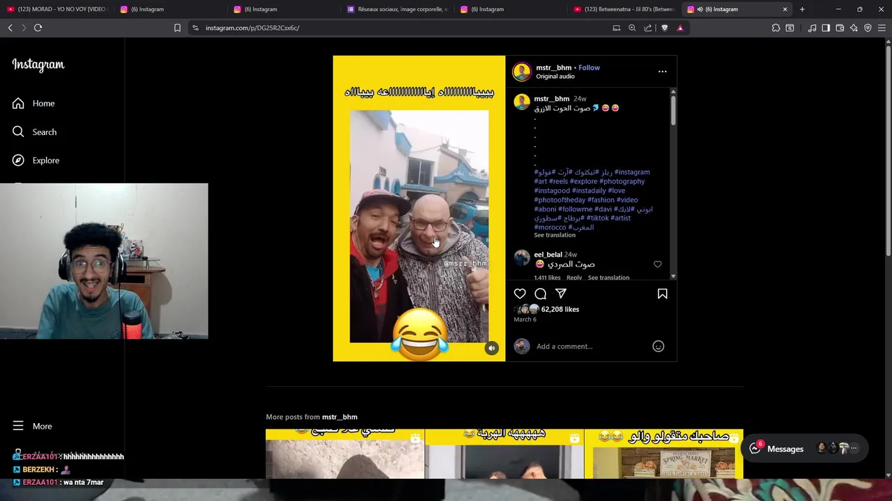Click the address bar URL
Screen dimensions: 892x501
[x=252, y=28]
